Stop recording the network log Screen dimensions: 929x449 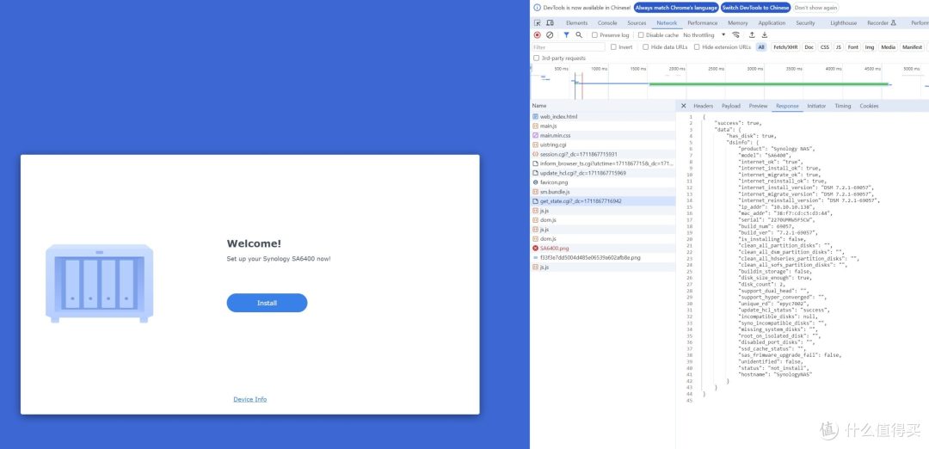(538, 35)
